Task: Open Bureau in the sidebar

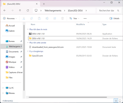Action: (x=10, y=41)
